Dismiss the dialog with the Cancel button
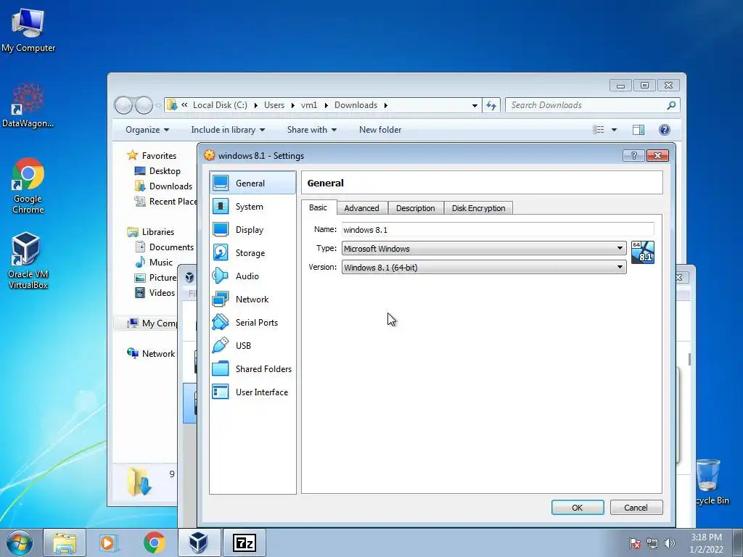Image resolution: width=743 pixels, height=557 pixels. click(x=636, y=507)
